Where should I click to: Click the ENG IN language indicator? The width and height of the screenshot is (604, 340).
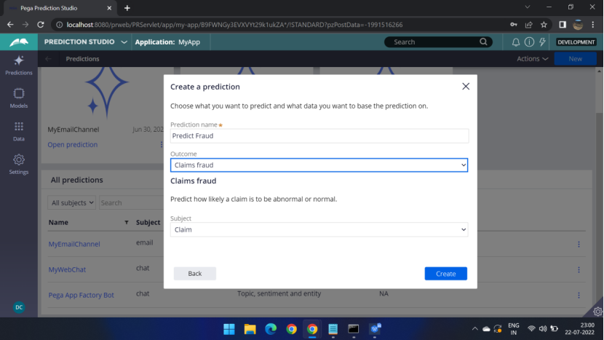(x=514, y=329)
